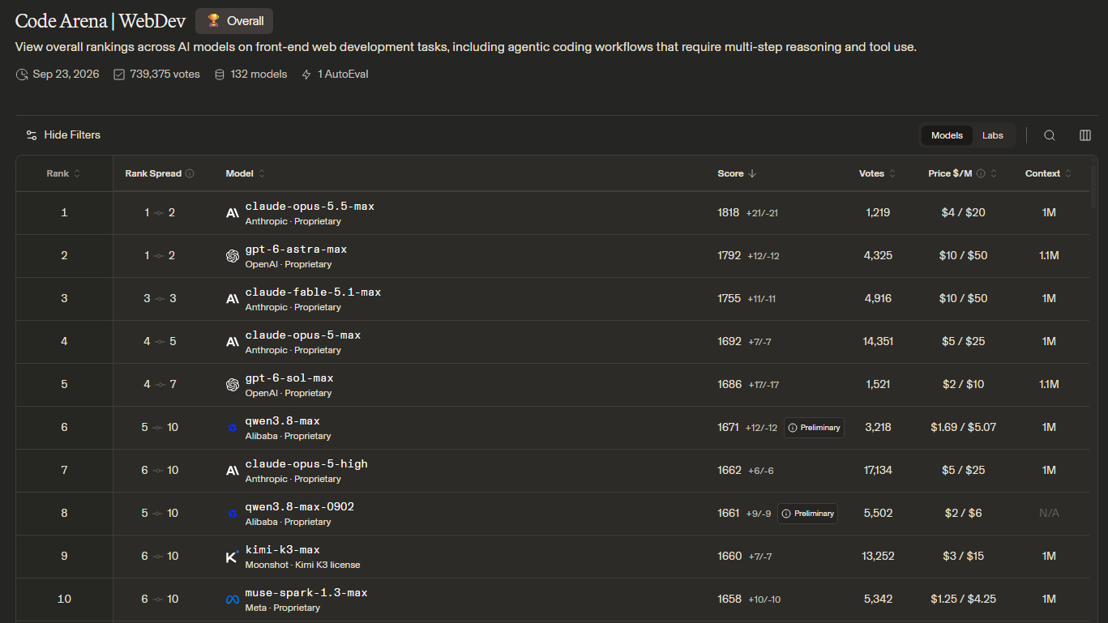Image resolution: width=1108 pixels, height=623 pixels.
Task: Click the Meta · Proprietary text
Action: point(283,608)
